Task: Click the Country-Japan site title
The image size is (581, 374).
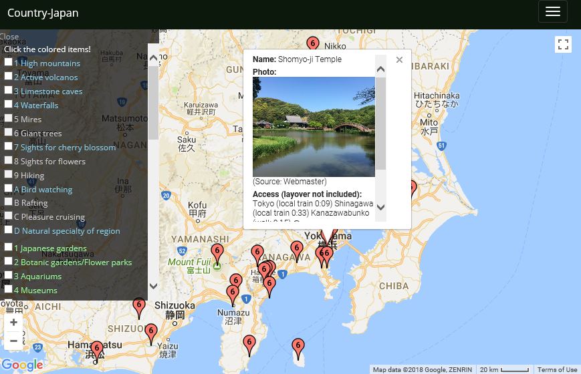Action: [43, 13]
